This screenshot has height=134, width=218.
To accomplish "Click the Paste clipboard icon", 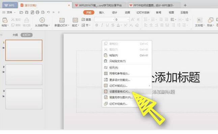I will [x=5, y=20].
